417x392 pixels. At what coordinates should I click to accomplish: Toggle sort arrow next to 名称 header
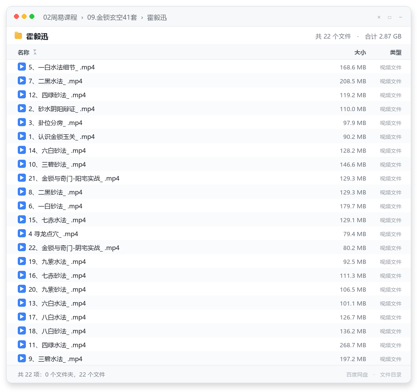(x=35, y=52)
